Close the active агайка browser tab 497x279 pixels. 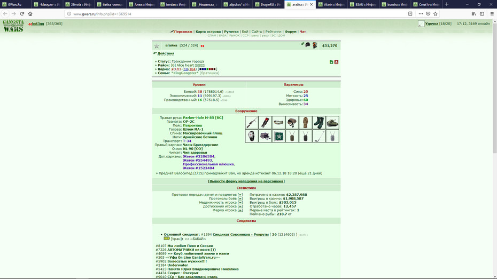click(x=311, y=4)
